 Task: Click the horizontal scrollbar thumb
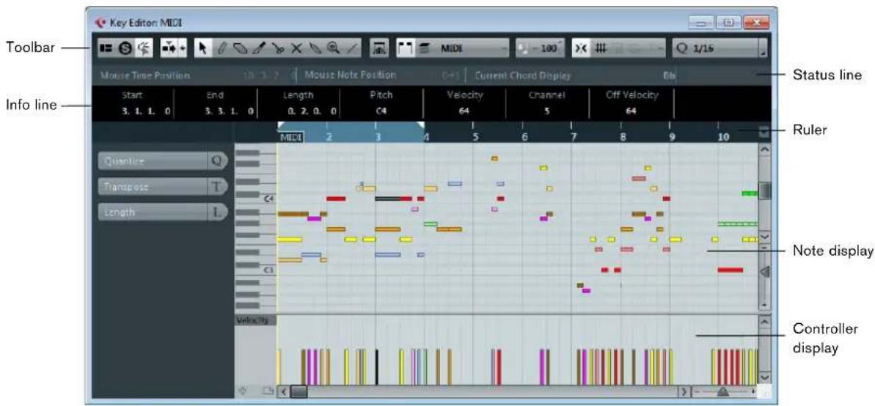click(x=299, y=391)
